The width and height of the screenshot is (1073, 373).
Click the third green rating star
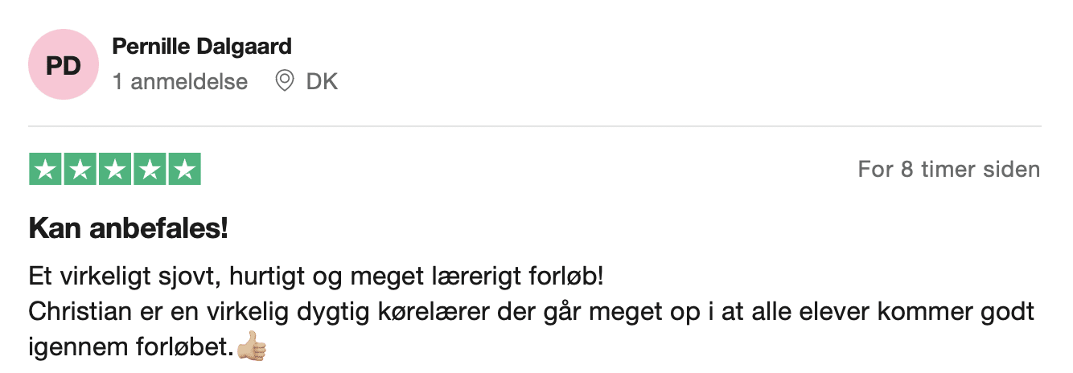pos(115,169)
